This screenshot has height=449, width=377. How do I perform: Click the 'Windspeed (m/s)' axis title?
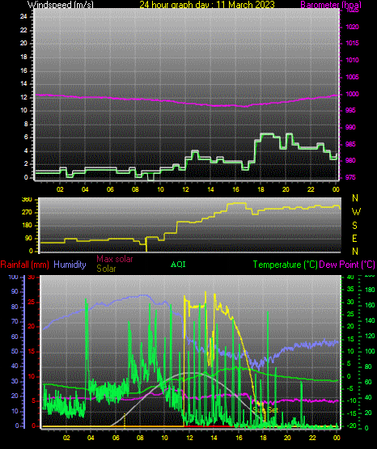[x=60, y=4]
